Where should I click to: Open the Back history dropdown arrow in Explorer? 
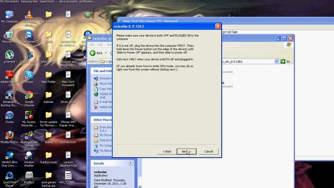(106, 53)
